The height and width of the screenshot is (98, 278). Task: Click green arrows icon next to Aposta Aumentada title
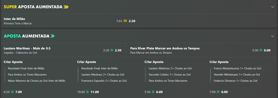[x=52, y=36]
